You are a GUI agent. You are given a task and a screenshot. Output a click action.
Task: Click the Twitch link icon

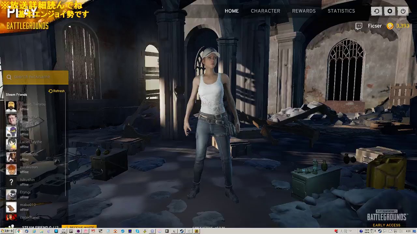[359, 26]
